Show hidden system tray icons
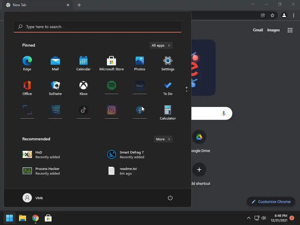The image size is (300, 225). 248,218
